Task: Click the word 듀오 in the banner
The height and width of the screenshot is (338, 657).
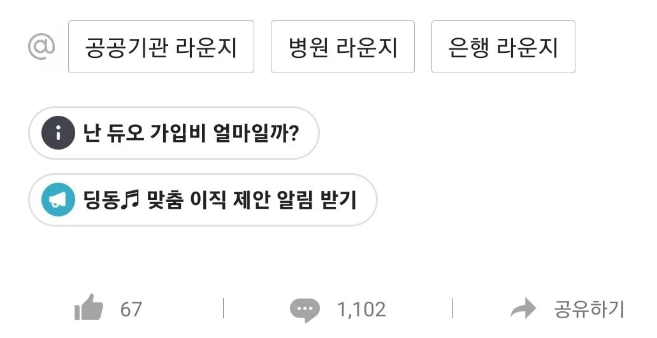Action: (123, 133)
